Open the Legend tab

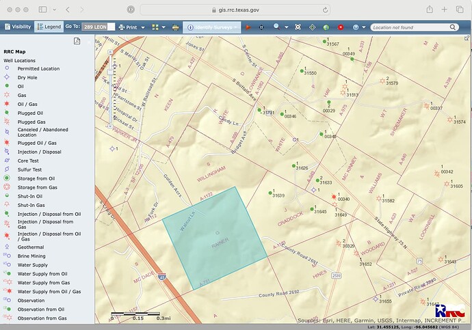tap(49, 27)
